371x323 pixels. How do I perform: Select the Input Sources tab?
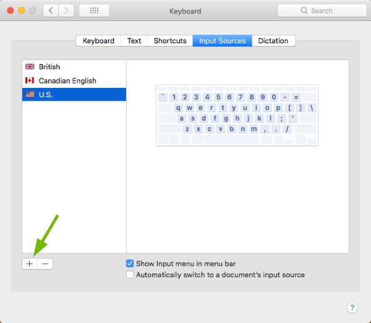pos(223,41)
